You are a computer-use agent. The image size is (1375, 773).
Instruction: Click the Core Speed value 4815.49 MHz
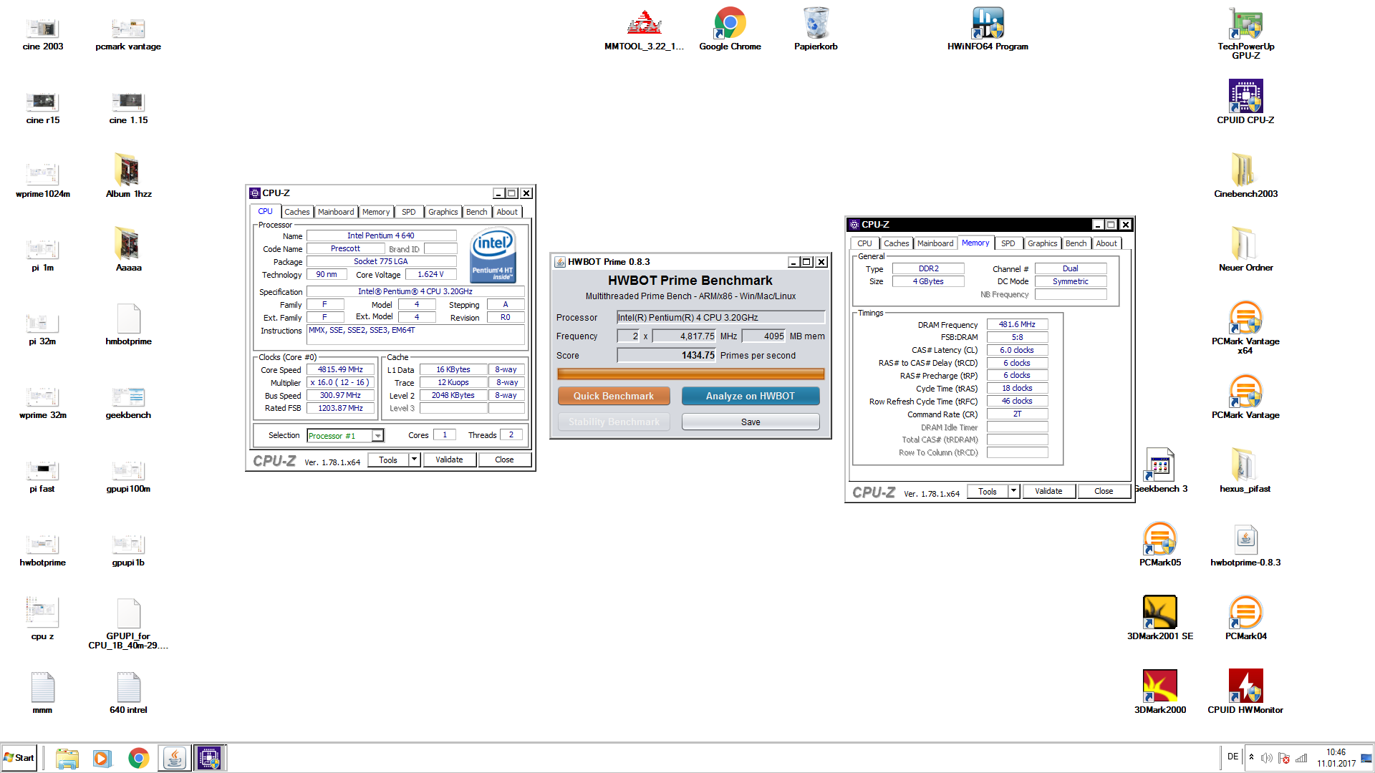[340, 369]
